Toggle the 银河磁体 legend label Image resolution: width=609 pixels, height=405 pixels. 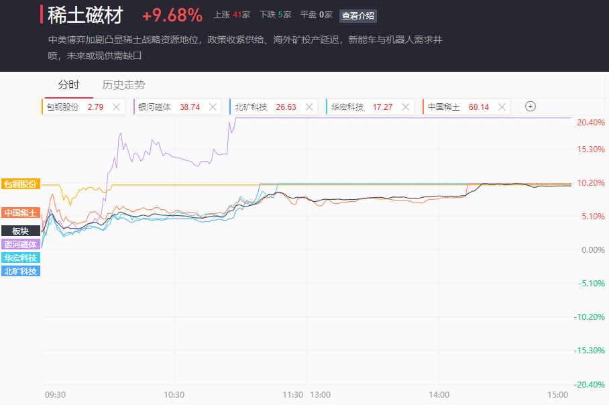tap(20, 244)
